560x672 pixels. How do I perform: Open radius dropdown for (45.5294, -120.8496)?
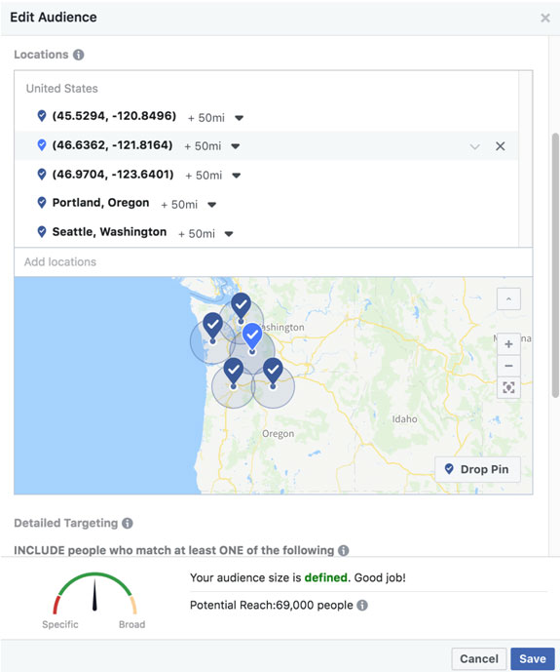click(240, 118)
